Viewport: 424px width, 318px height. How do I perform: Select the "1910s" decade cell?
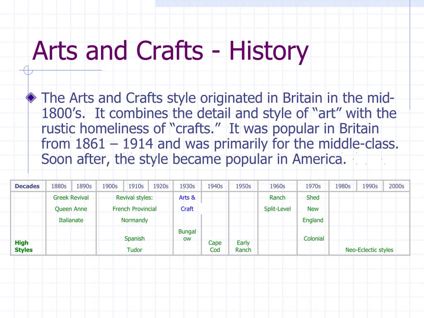[136, 186]
